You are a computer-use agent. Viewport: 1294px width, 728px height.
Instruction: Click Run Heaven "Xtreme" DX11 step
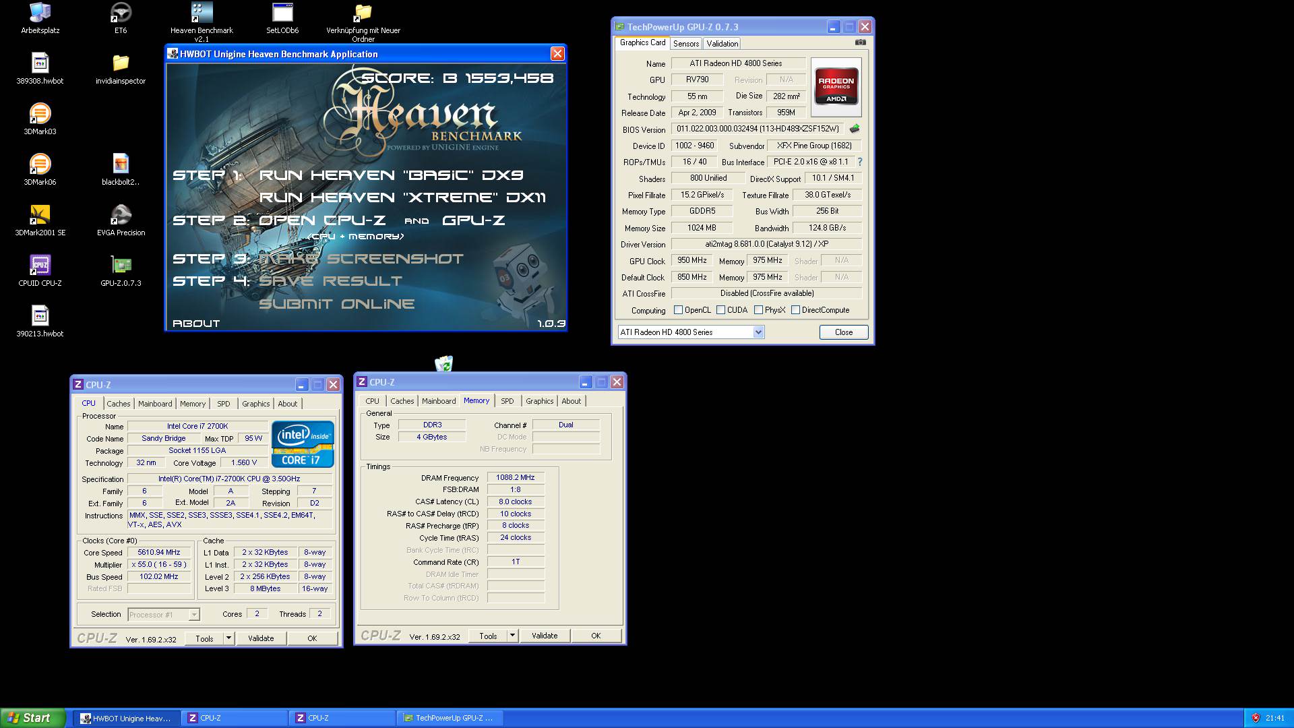pyautogui.click(x=402, y=198)
